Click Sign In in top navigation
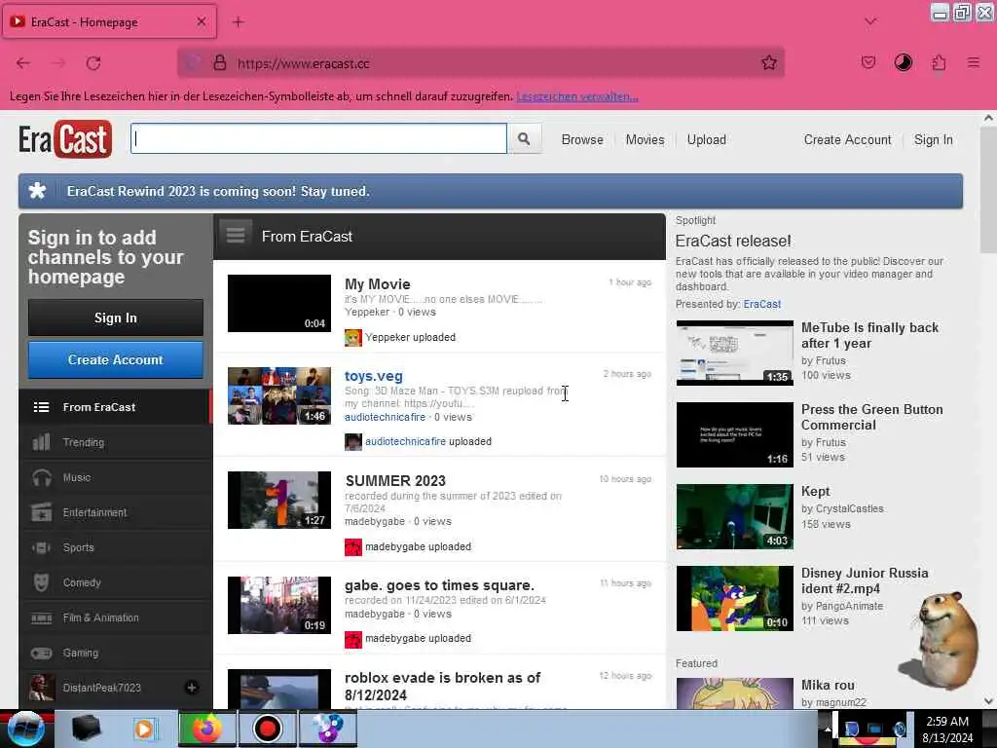 pyautogui.click(x=933, y=139)
